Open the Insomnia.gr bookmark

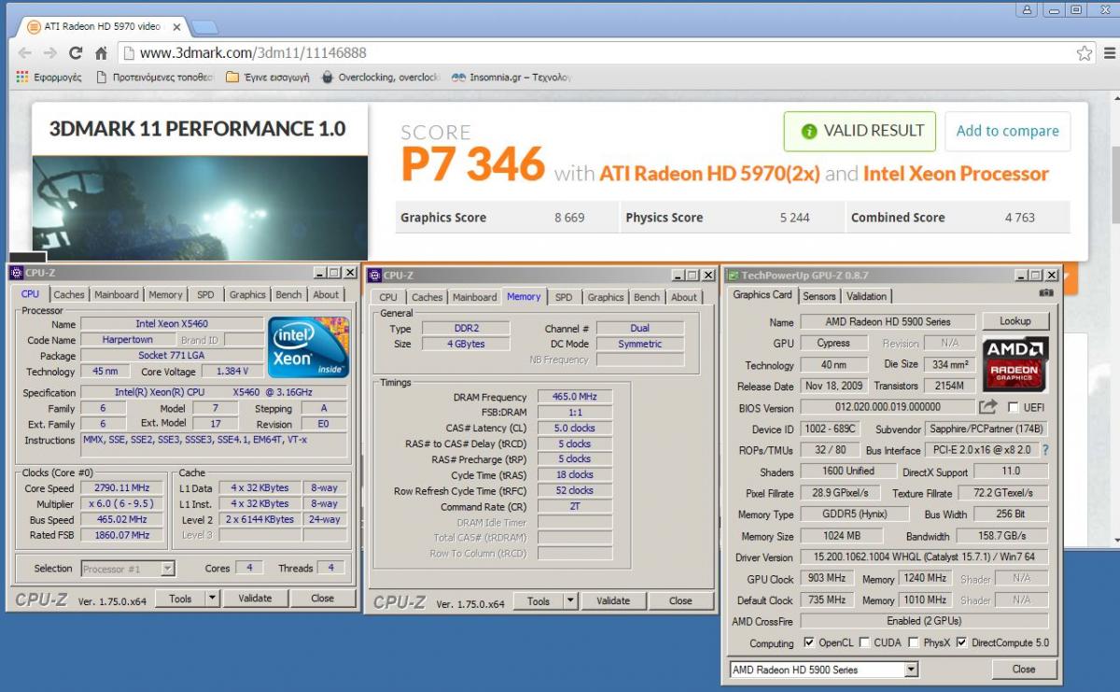tap(511, 78)
